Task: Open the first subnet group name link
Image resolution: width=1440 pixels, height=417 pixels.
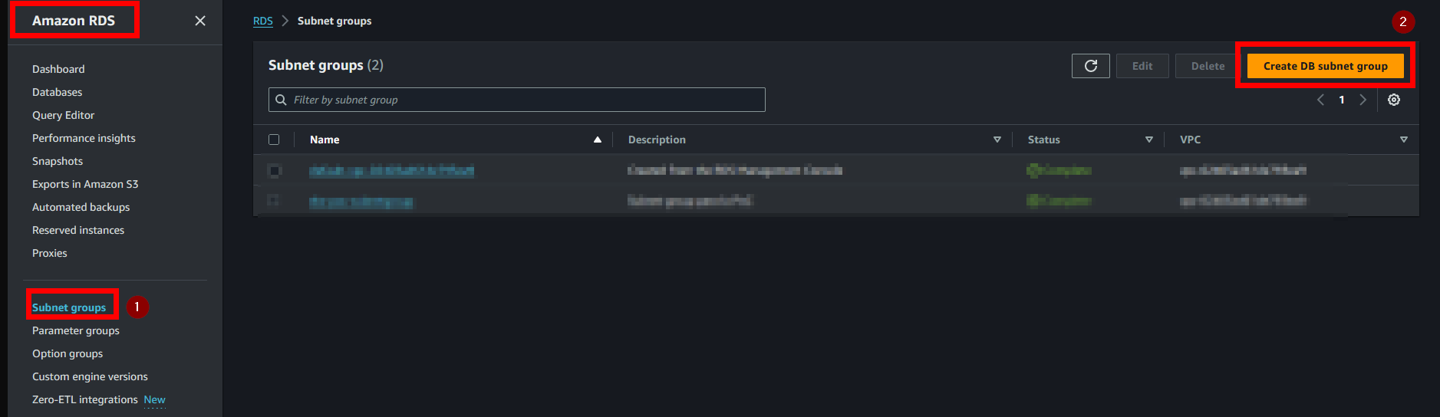Action: click(x=391, y=170)
